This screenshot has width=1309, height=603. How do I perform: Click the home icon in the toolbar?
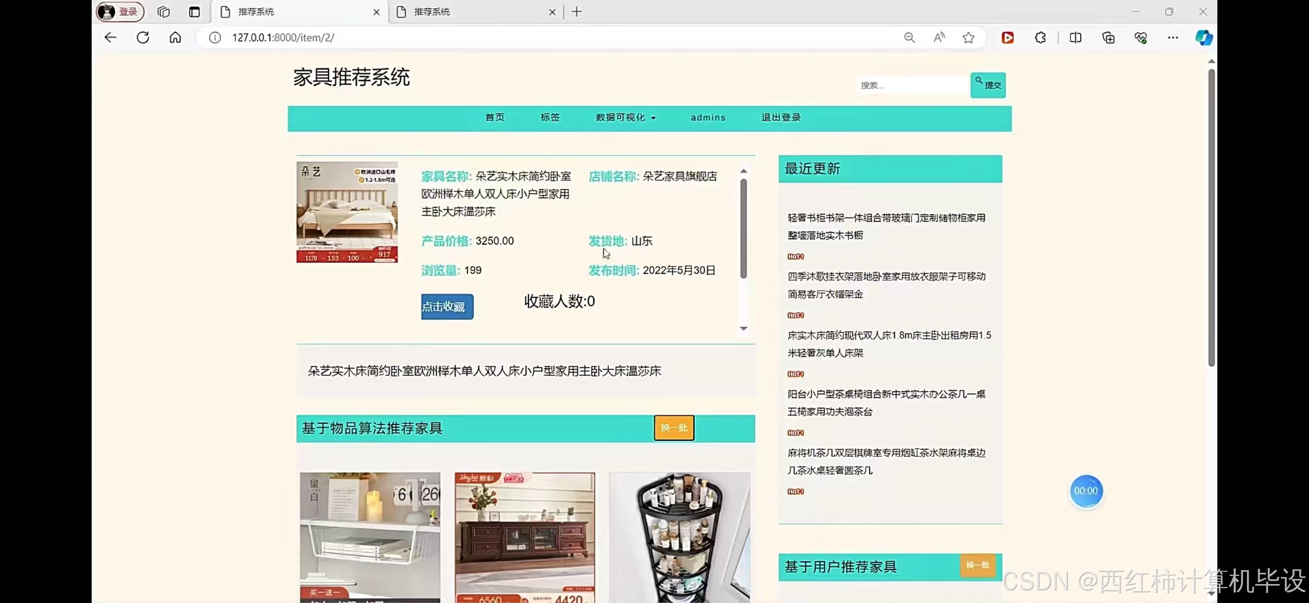tap(175, 37)
